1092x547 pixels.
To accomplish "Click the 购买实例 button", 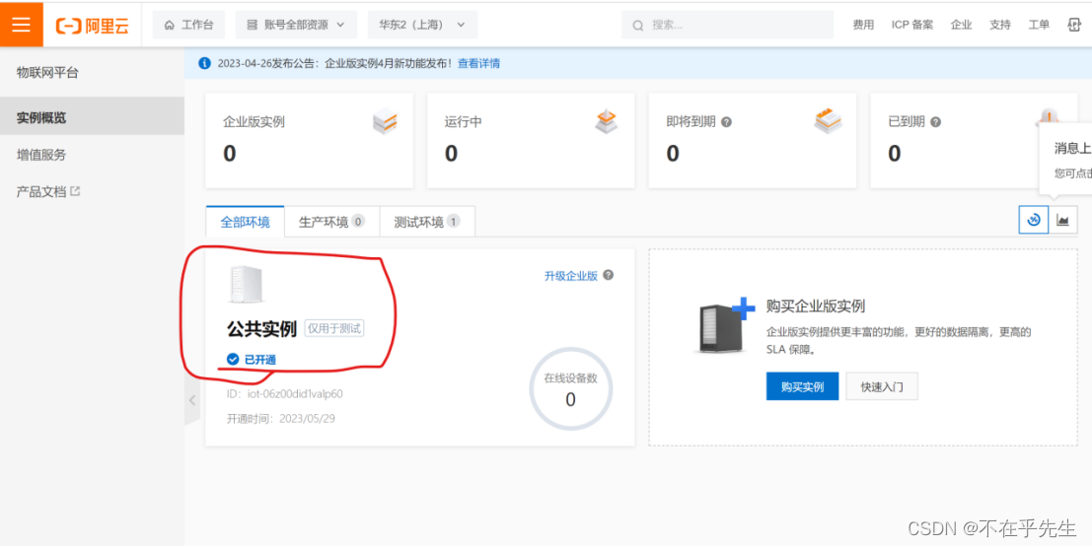I will click(x=802, y=386).
